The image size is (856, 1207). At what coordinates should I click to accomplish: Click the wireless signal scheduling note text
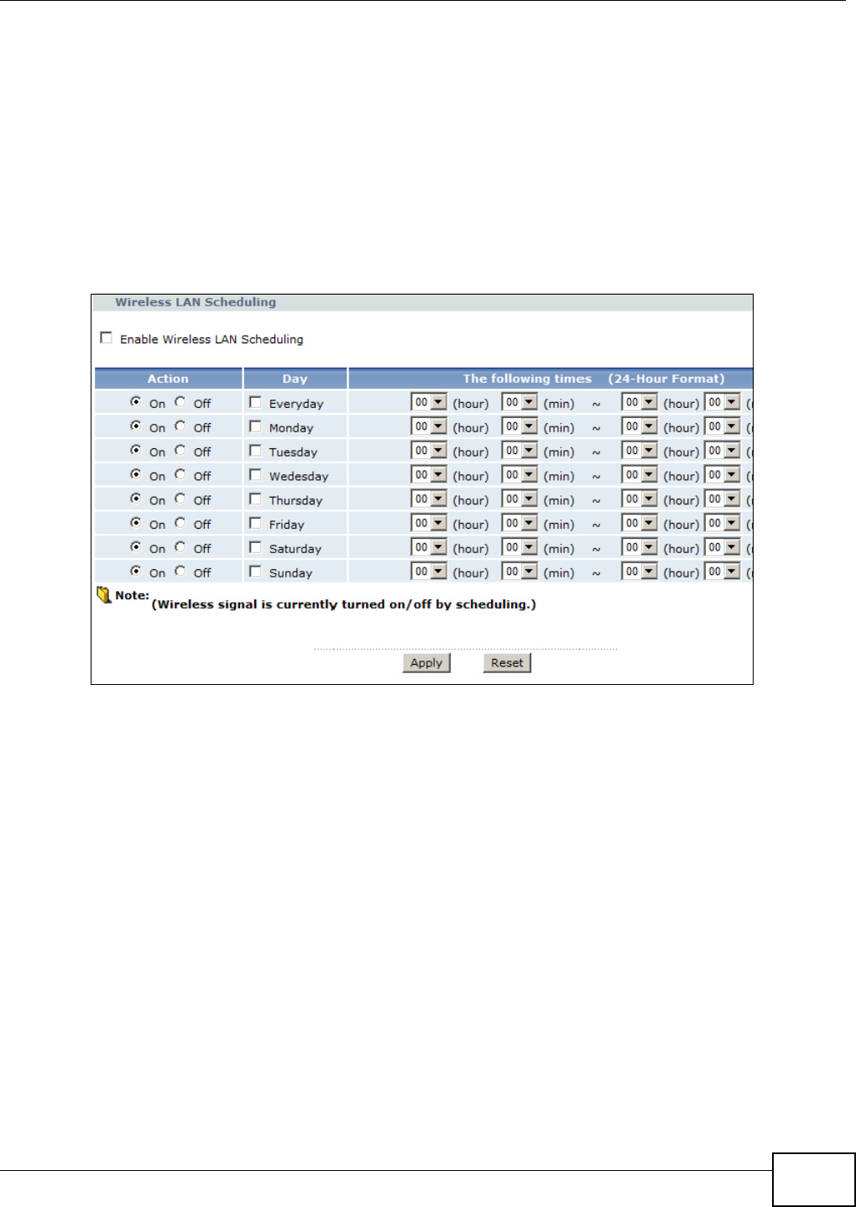click(x=343, y=604)
